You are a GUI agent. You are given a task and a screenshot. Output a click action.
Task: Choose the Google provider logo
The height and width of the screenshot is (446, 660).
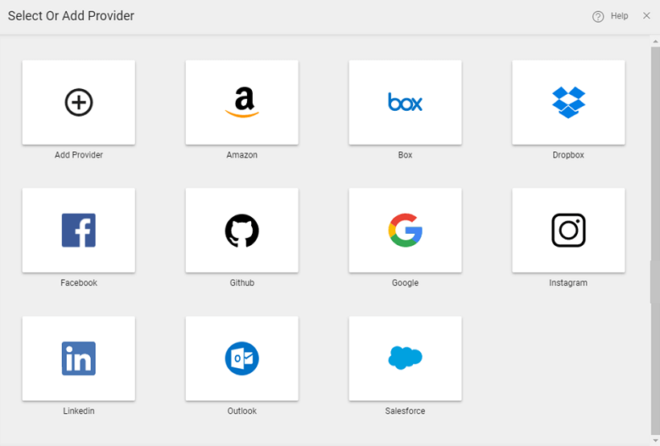[405, 231]
